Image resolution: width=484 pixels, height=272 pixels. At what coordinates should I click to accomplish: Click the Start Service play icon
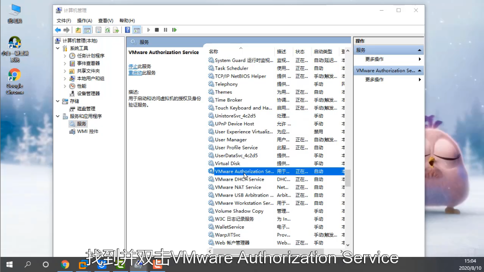[x=148, y=30]
